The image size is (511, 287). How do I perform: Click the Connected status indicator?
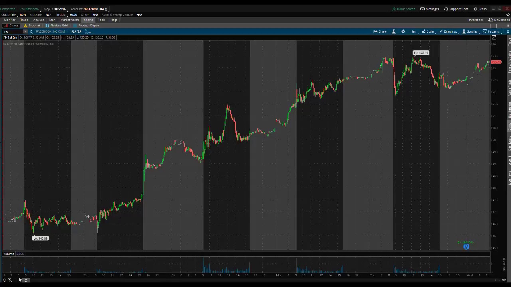click(x=8, y=9)
